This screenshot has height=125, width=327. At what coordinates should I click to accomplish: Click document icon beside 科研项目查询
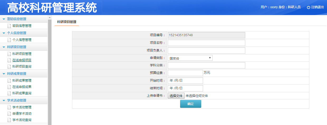coord(9,67)
